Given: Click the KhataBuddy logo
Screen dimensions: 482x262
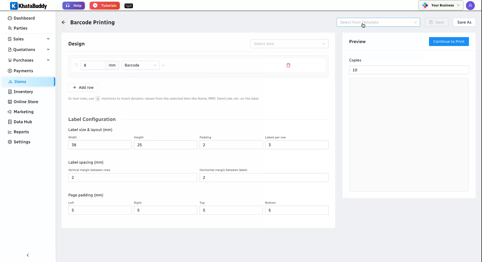Looking at the screenshot, I should pos(28,6).
